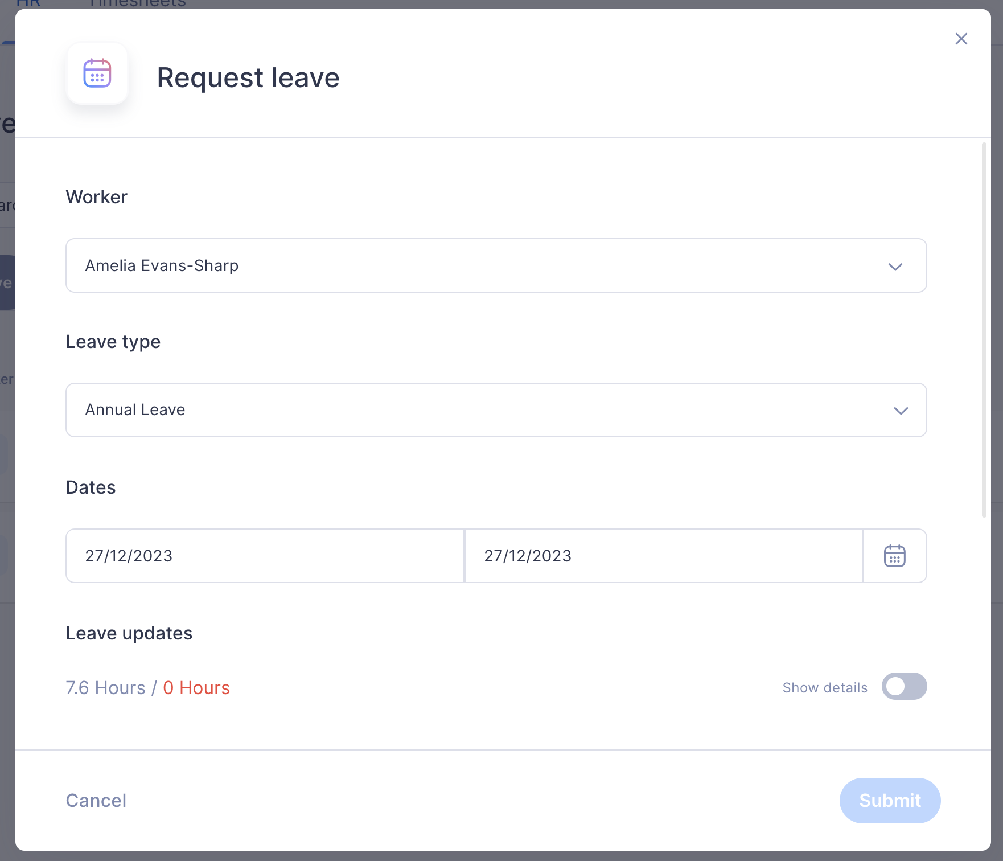Click the red 0 Hours text
The width and height of the screenshot is (1003, 861).
(196, 687)
